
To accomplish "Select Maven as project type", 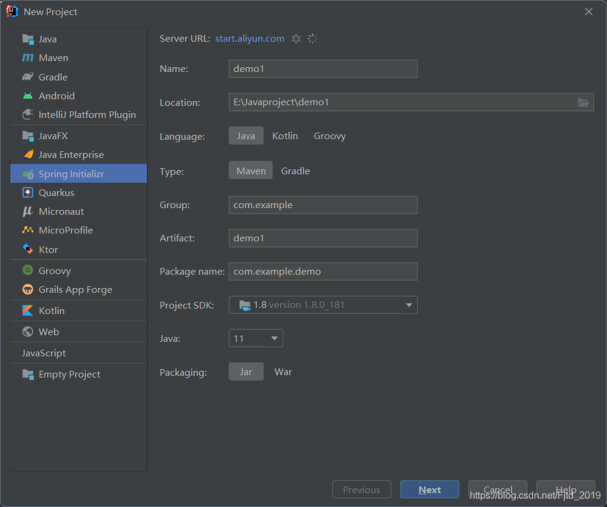I will [x=251, y=171].
